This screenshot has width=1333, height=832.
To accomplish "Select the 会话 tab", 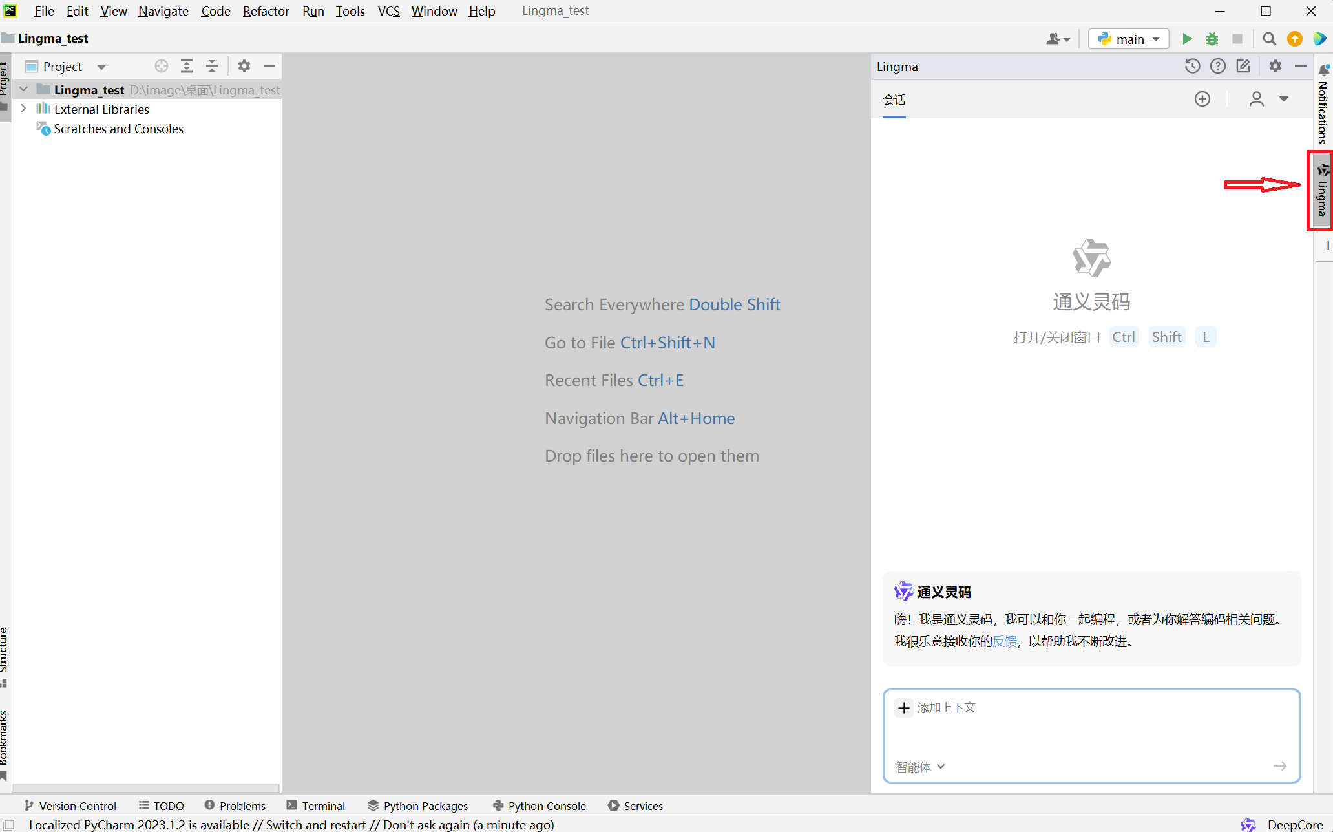I will click(x=894, y=100).
